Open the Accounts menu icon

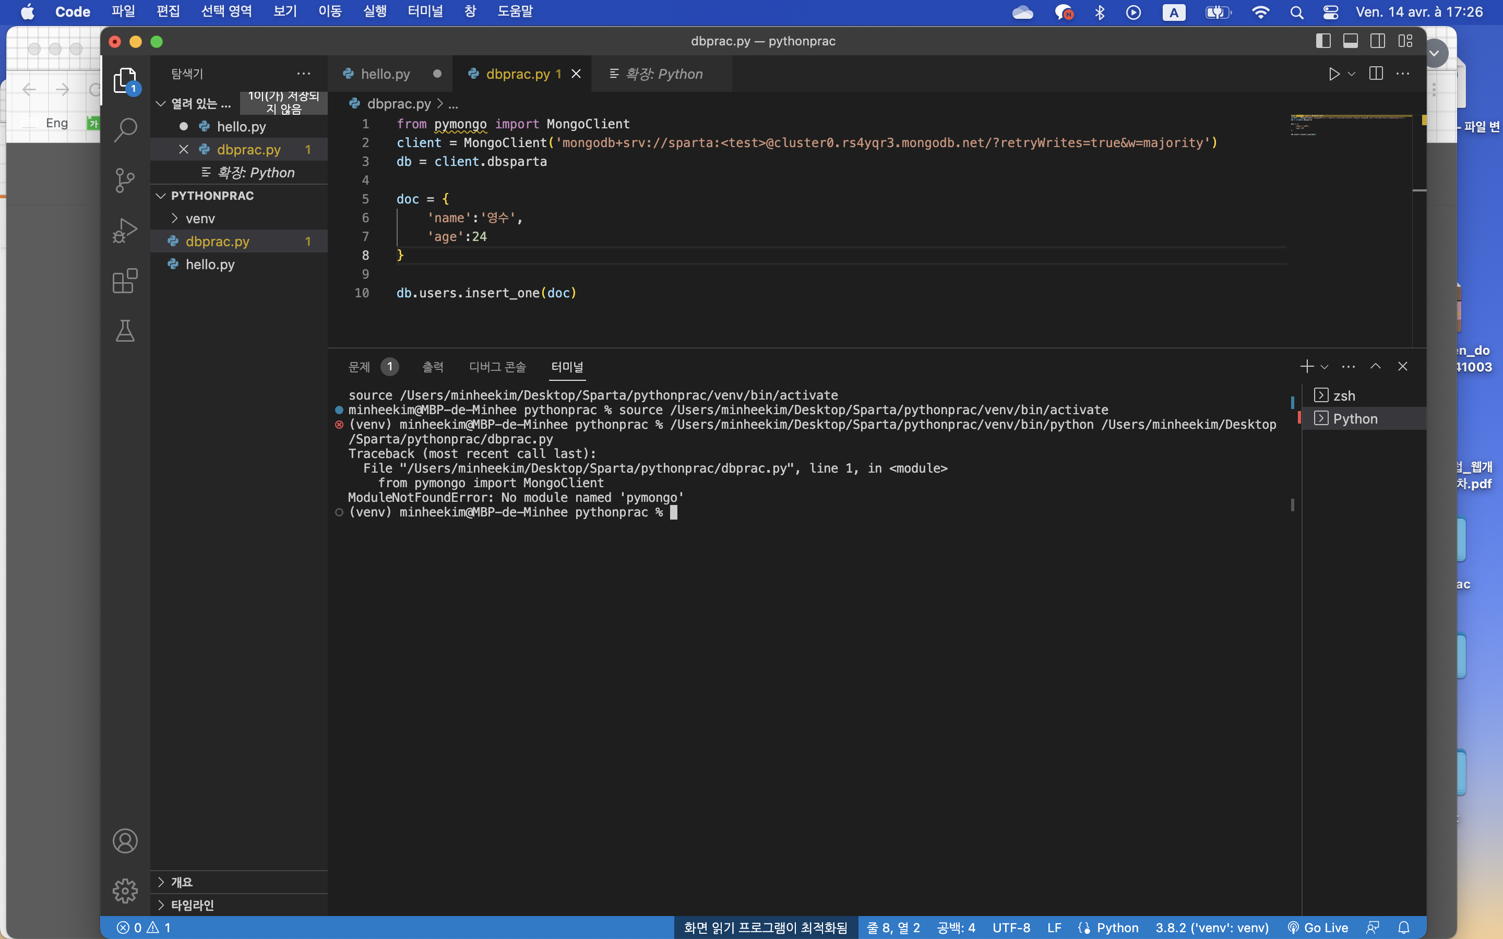pos(125,841)
